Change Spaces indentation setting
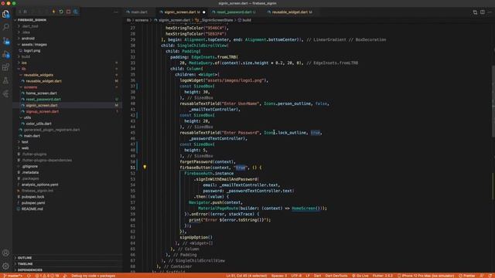The width and height of the screenshot is (495, 278). point(279,276)
